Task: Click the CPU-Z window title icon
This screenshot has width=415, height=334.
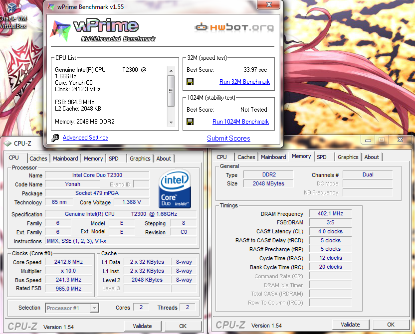Action: pos(7,144)
